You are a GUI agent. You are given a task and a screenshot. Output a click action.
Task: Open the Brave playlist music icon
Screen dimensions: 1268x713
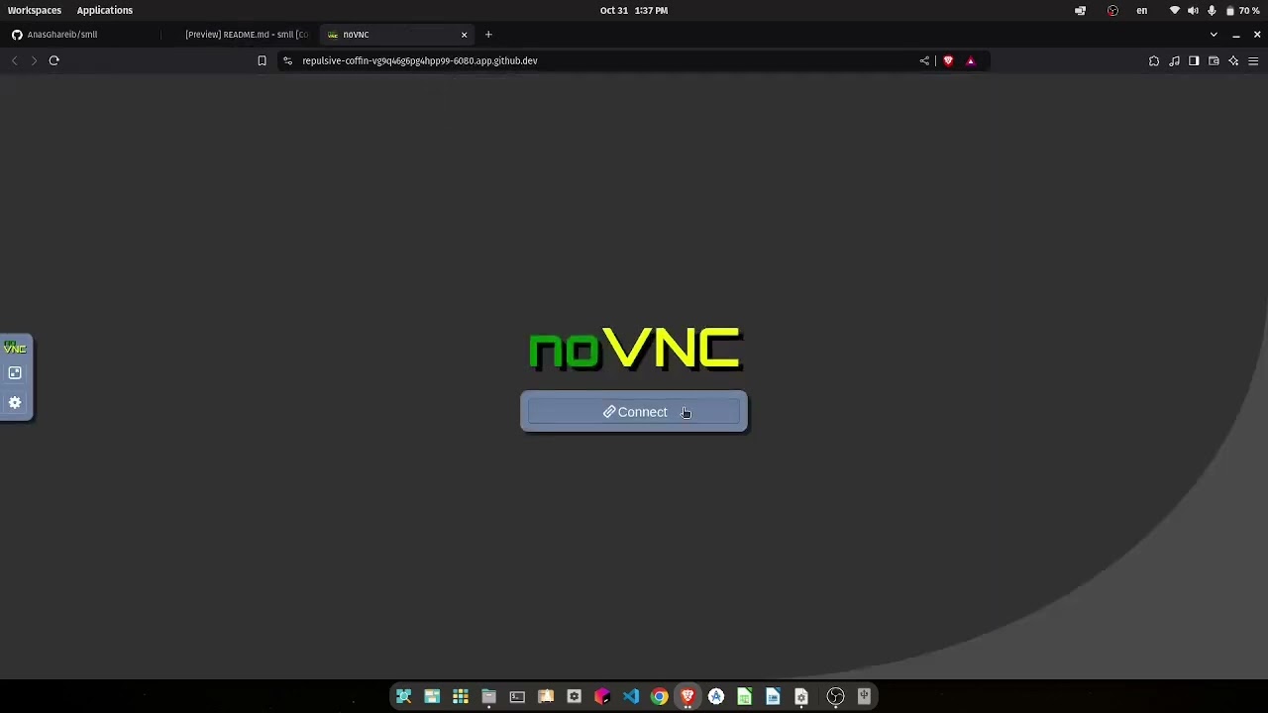point(1174,60)
